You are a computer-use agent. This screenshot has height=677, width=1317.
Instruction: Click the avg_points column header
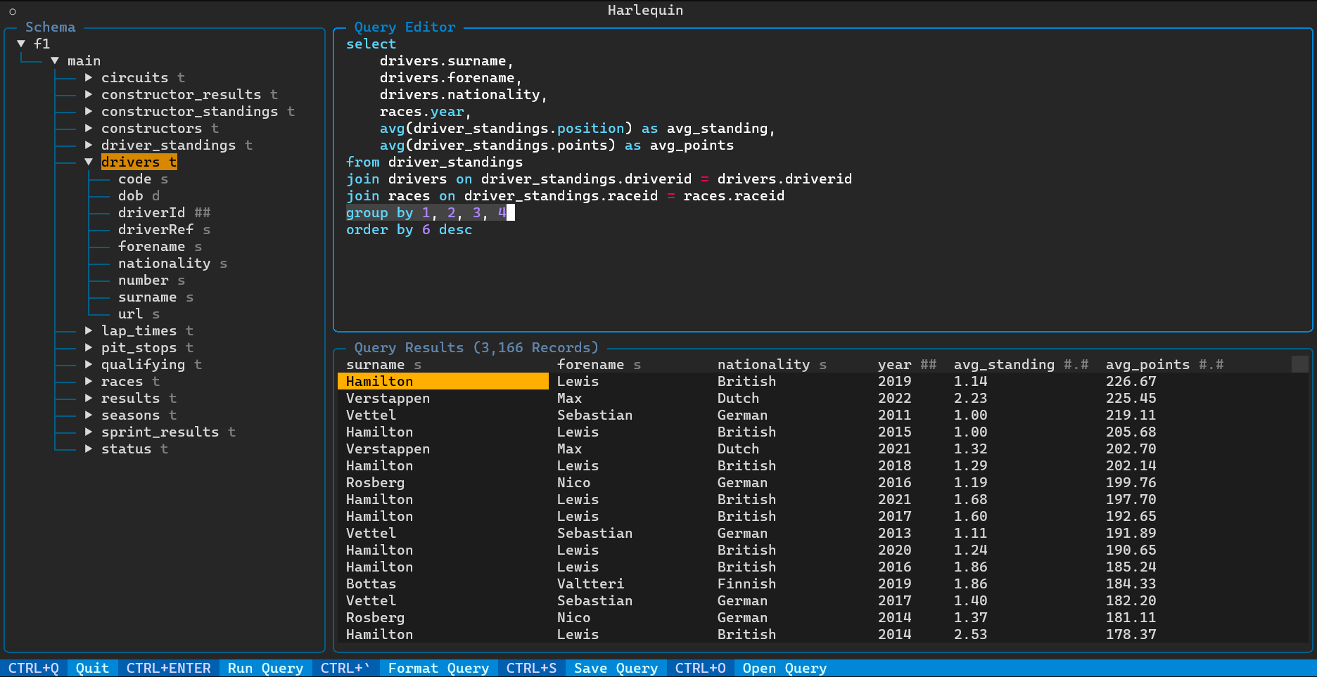point(1165,364)
